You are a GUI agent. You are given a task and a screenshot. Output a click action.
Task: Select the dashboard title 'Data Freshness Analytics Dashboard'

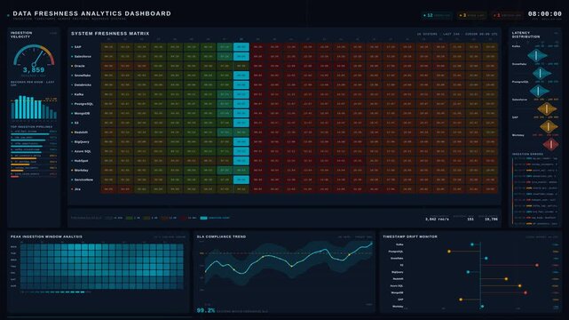[91, 13]
